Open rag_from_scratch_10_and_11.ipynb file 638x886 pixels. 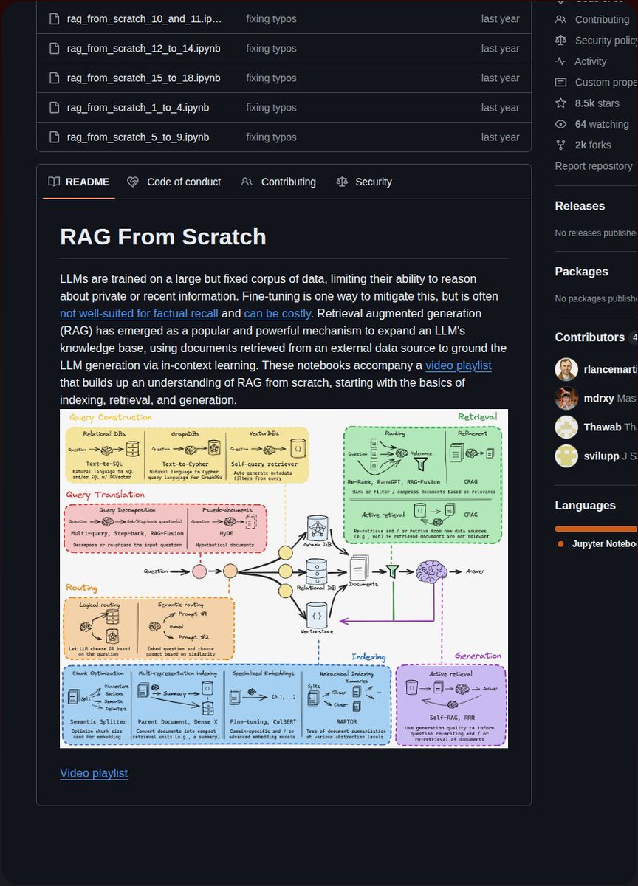click(x=144, y=18)
